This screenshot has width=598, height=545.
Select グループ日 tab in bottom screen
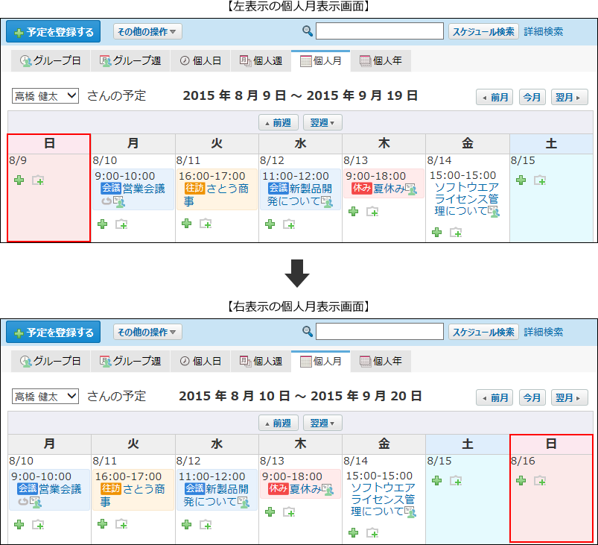click(51, 362)
